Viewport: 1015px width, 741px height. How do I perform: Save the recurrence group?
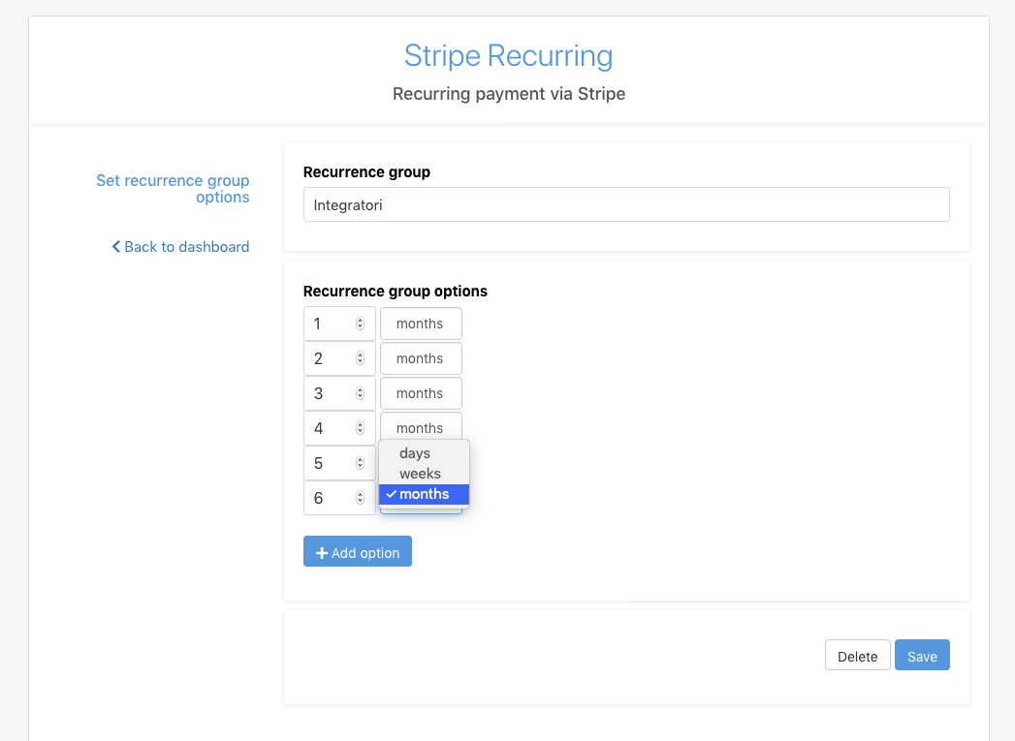tap(922, 656)
